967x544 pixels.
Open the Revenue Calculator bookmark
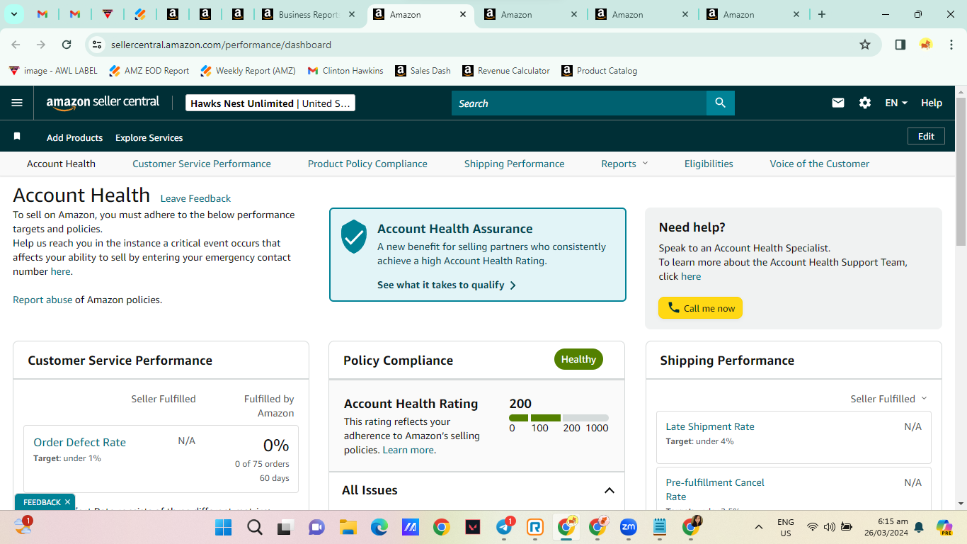tap(506, 71)
